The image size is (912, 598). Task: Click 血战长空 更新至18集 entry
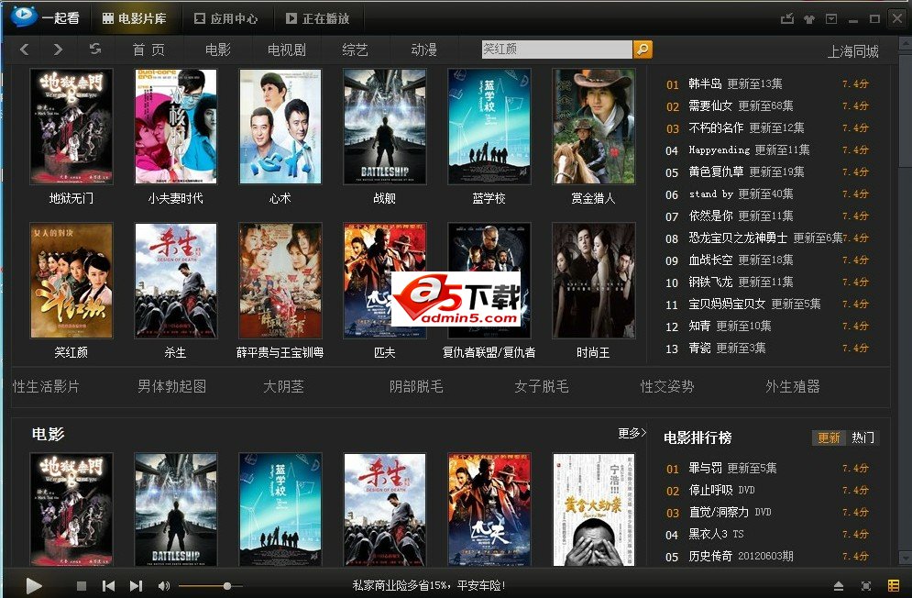[741, 260]
